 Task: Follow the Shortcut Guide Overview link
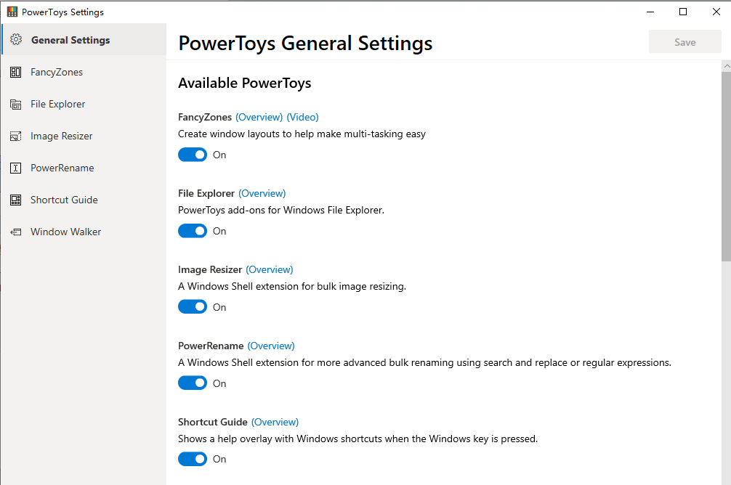click(x=275, y=422)
